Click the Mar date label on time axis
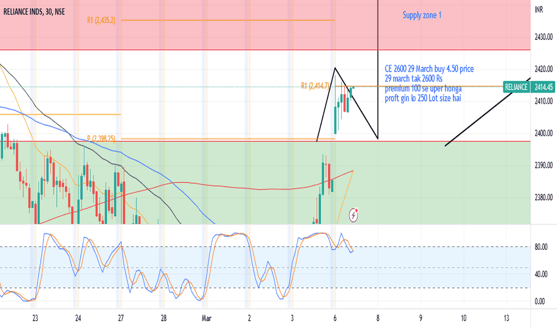The image size is (557, 328). [206, 318]
